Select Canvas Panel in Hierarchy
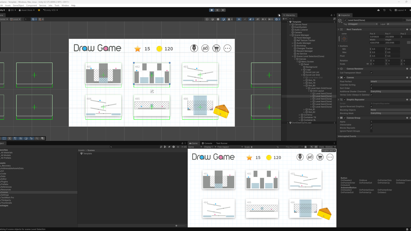 coord(301,24)
